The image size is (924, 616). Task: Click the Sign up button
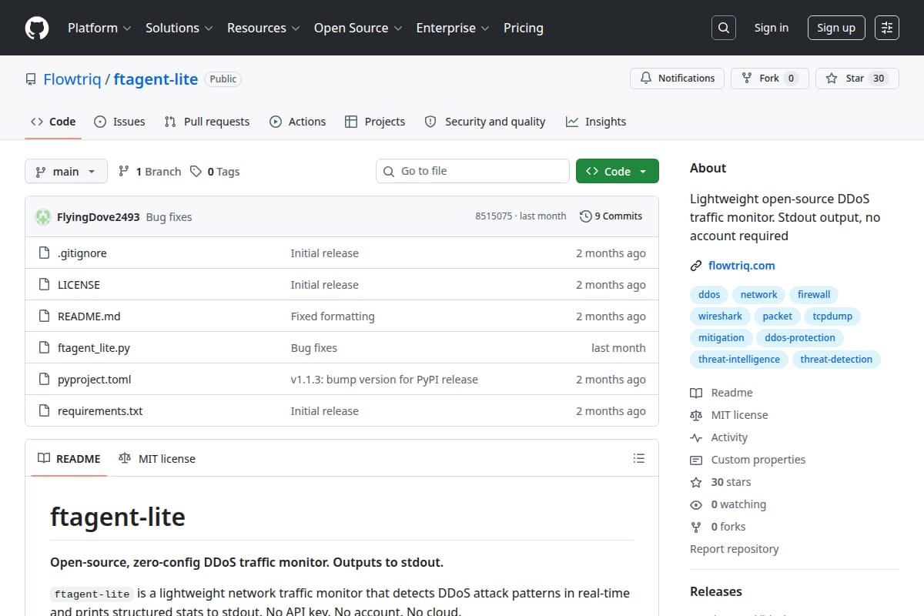pos(836,28)
